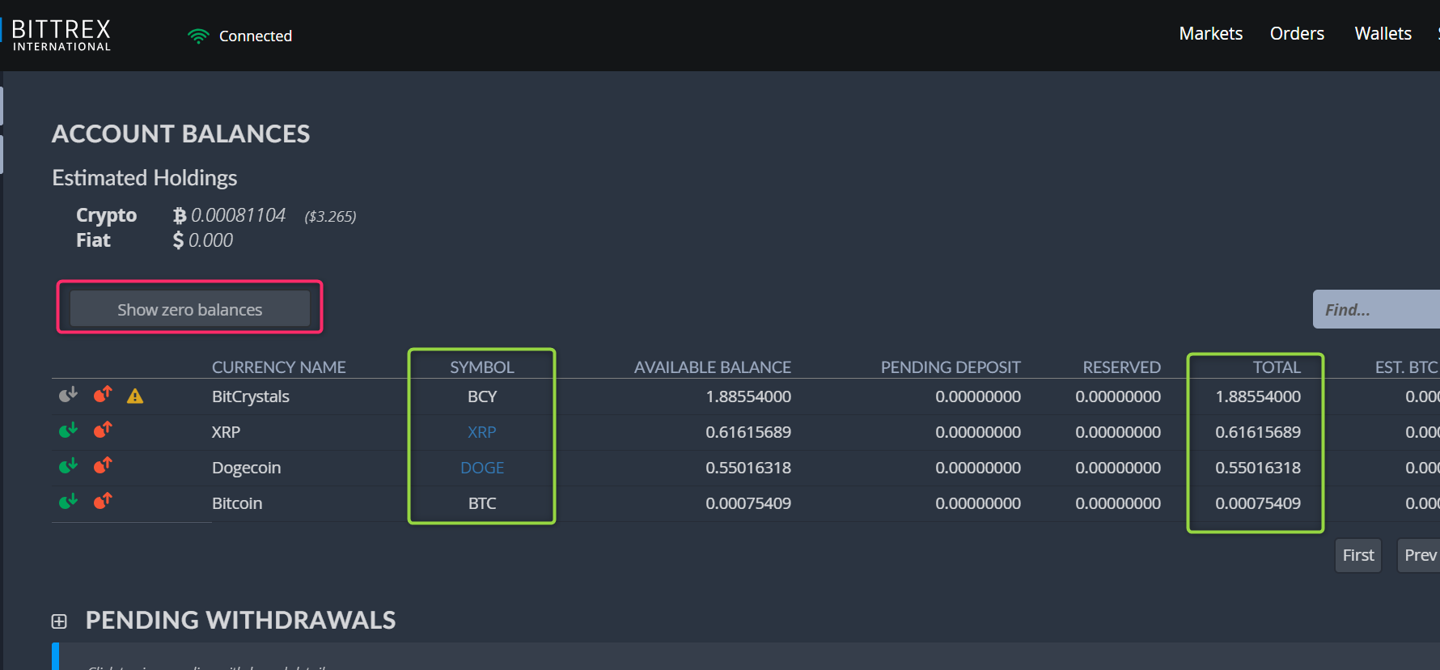1440x670 pixels.
Task: Open the DOGE symbol link
Action: coord(482,468)
